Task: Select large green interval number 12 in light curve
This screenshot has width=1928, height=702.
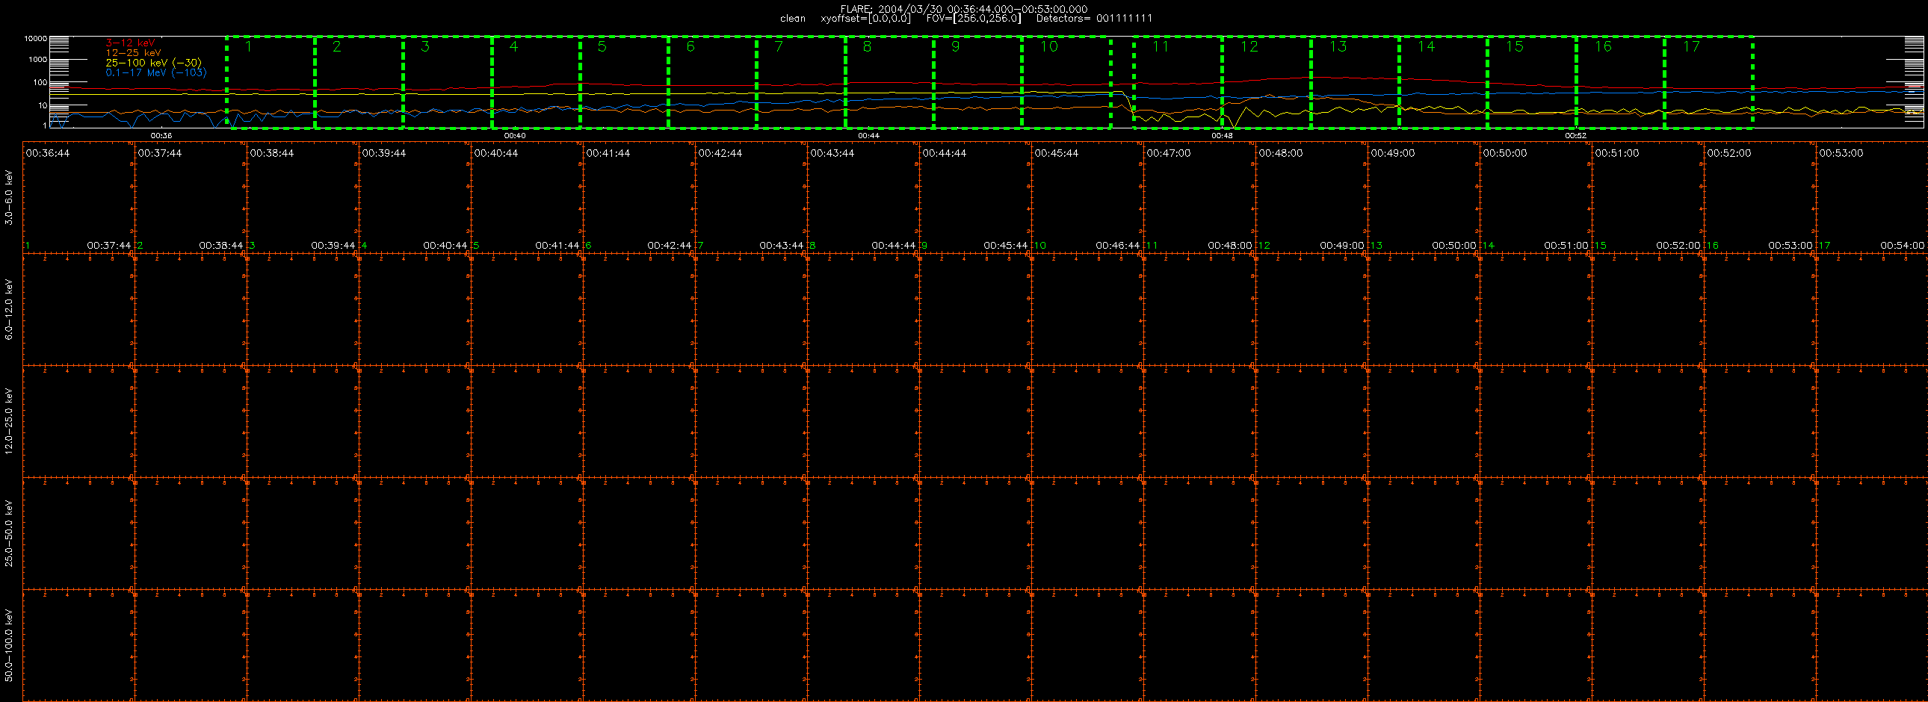Action: tap(1249, 46)
